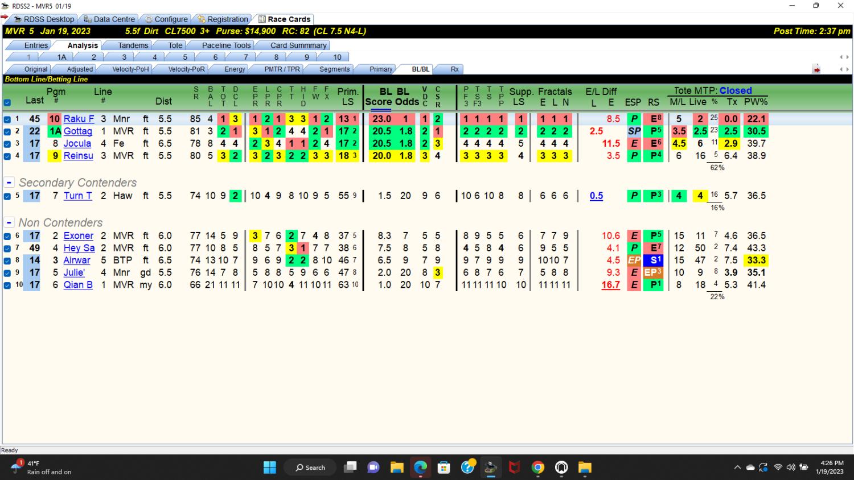Click the PW% column header
The image size is (854, 480).
click(756, 102)
